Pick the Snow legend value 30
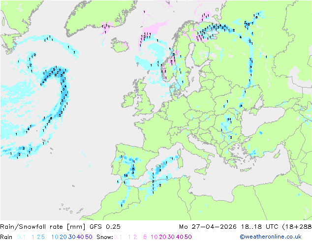 (171, 237)
